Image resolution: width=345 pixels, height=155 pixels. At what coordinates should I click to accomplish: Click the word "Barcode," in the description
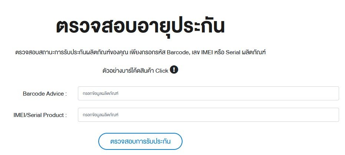click(178, 52)
